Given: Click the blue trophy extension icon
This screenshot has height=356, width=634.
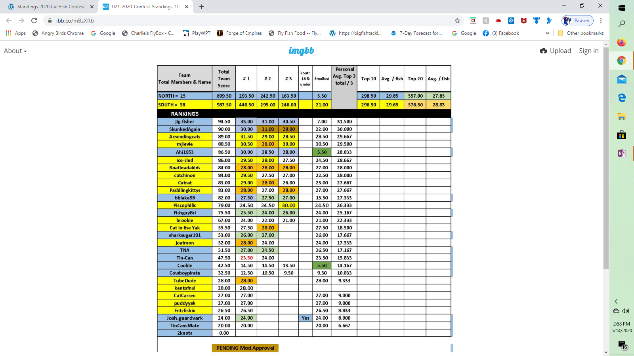Looking at the screenshot, I should point(537,21).
